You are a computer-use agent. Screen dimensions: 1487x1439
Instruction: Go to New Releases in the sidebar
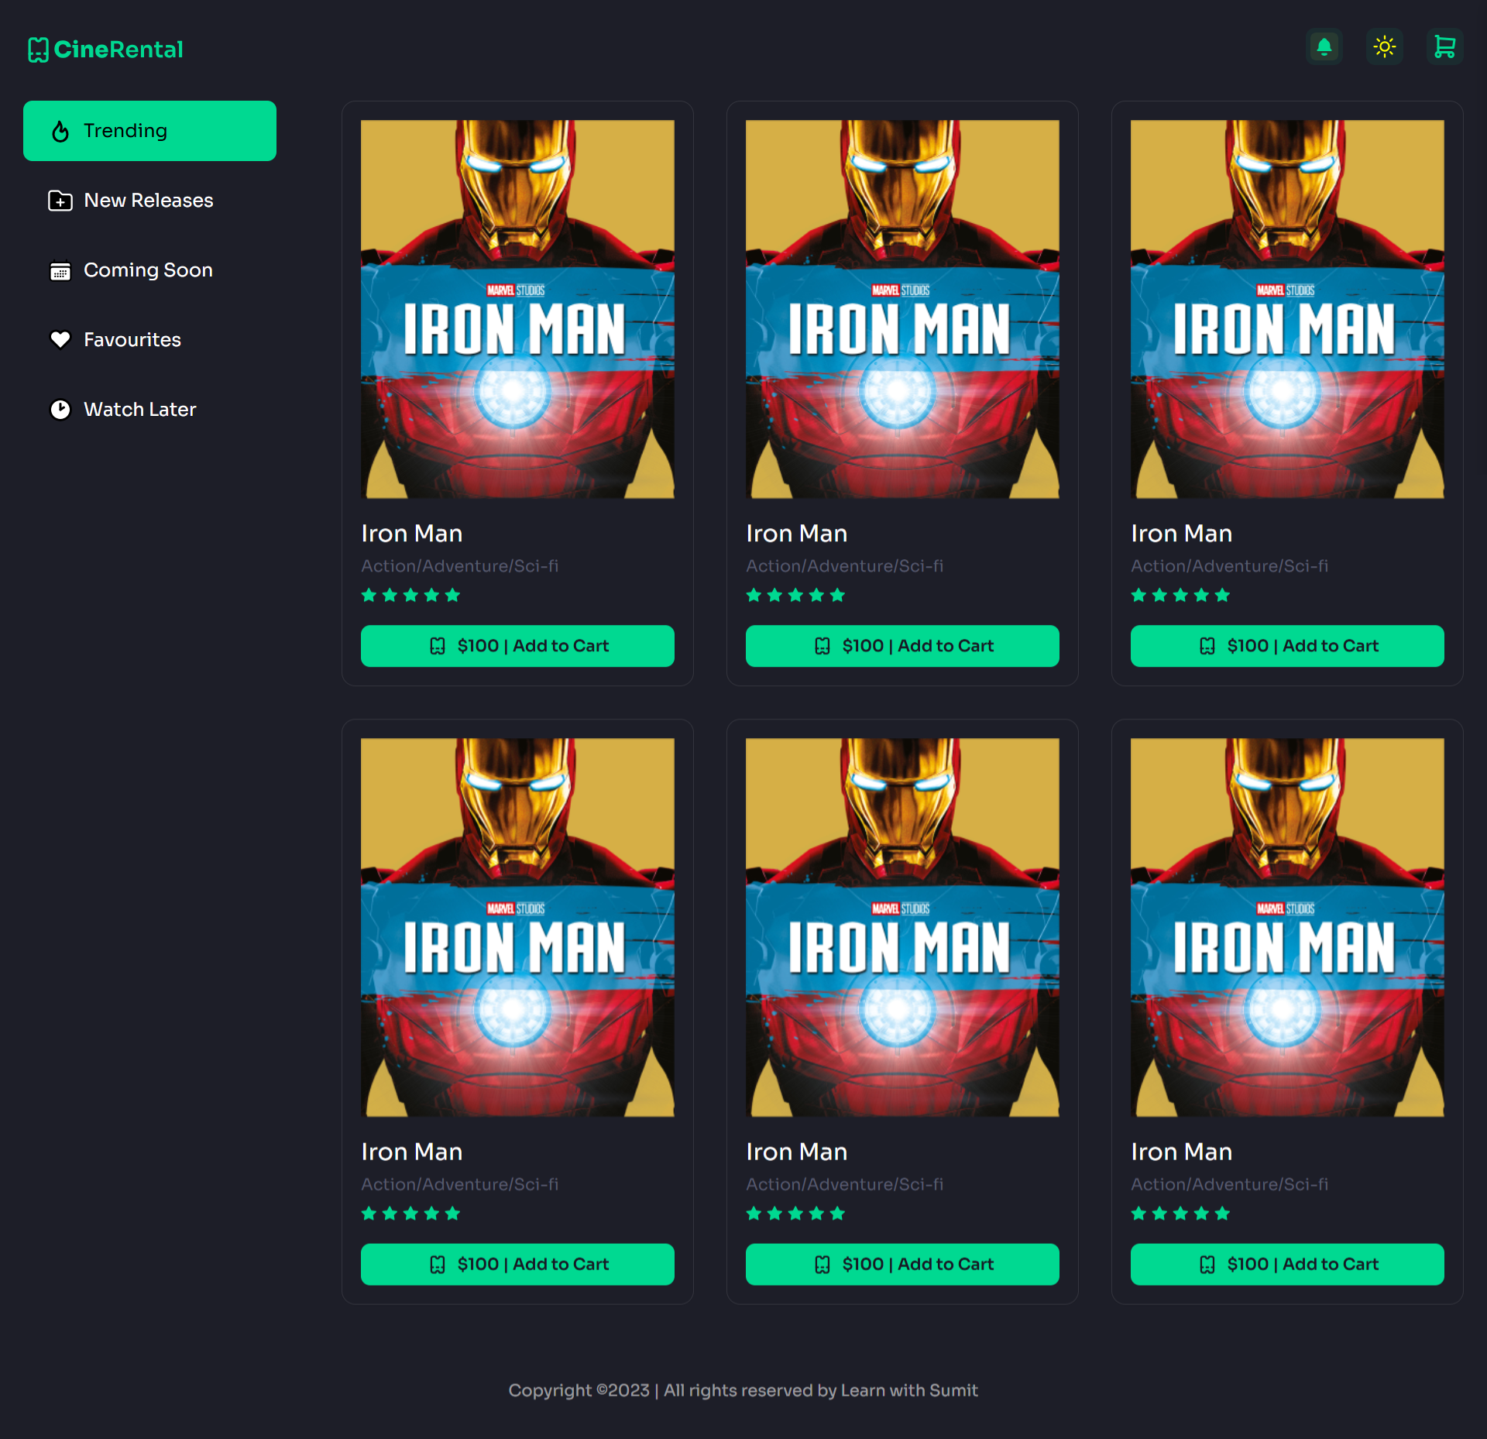(149, 201)
